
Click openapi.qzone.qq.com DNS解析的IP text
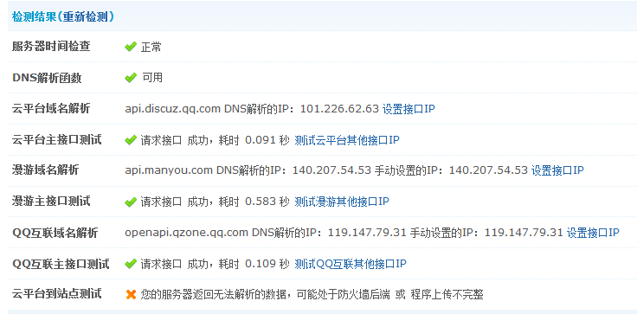pos(224,233)
